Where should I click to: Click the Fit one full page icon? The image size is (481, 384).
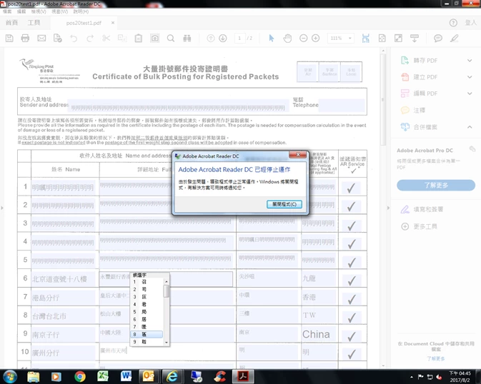382,39
